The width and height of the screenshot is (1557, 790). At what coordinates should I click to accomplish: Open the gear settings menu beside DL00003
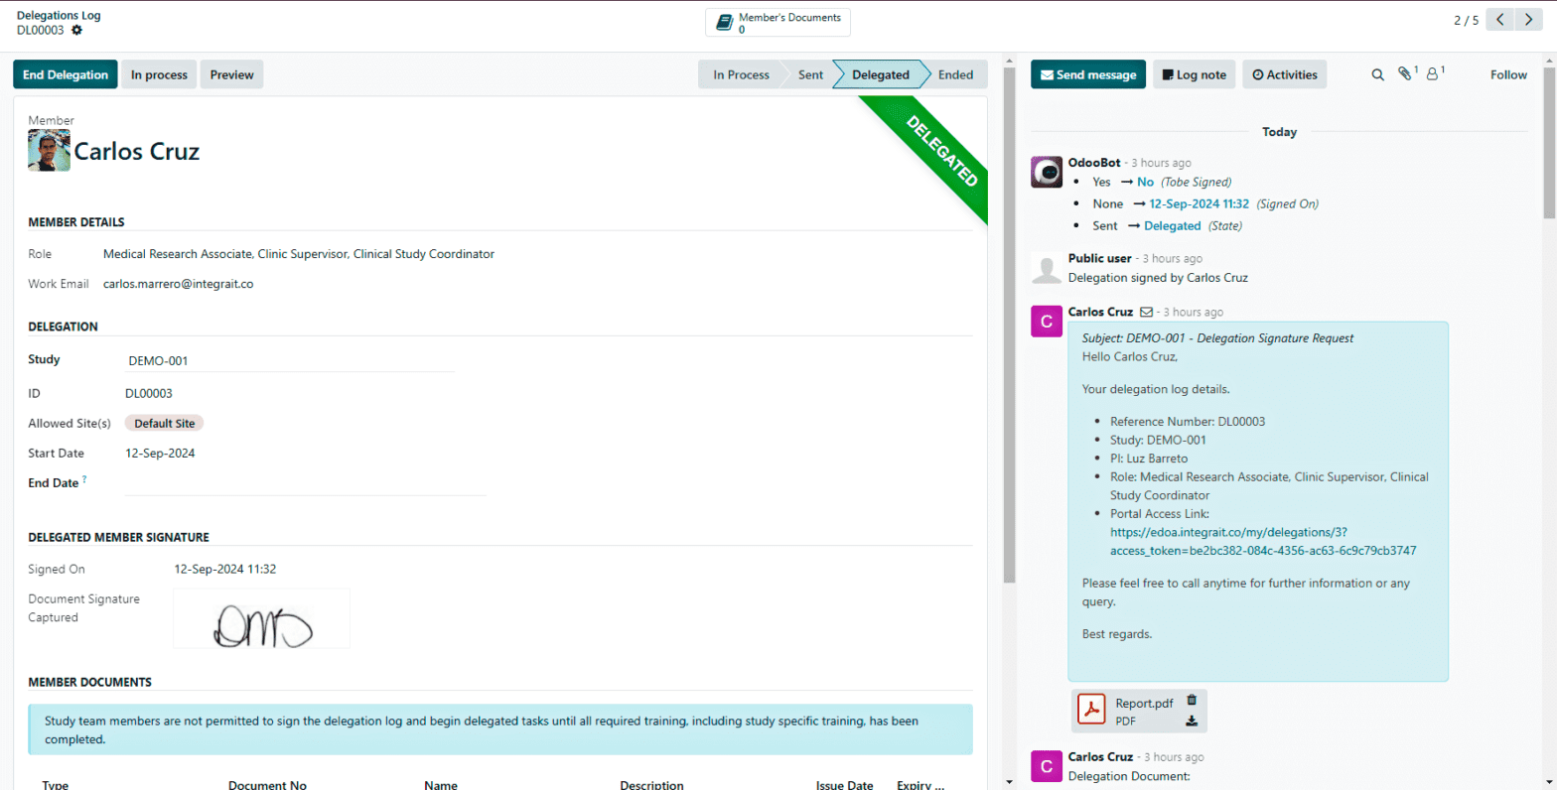[x=77, y=31]
